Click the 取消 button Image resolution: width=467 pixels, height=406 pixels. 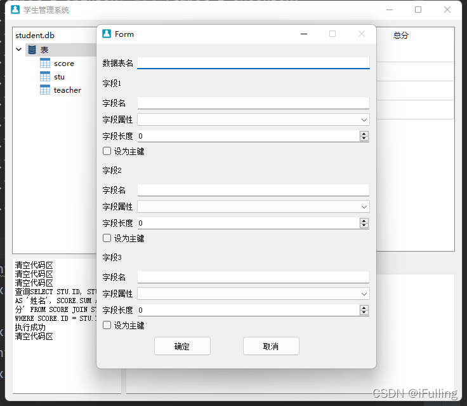(x=271, y=346)
